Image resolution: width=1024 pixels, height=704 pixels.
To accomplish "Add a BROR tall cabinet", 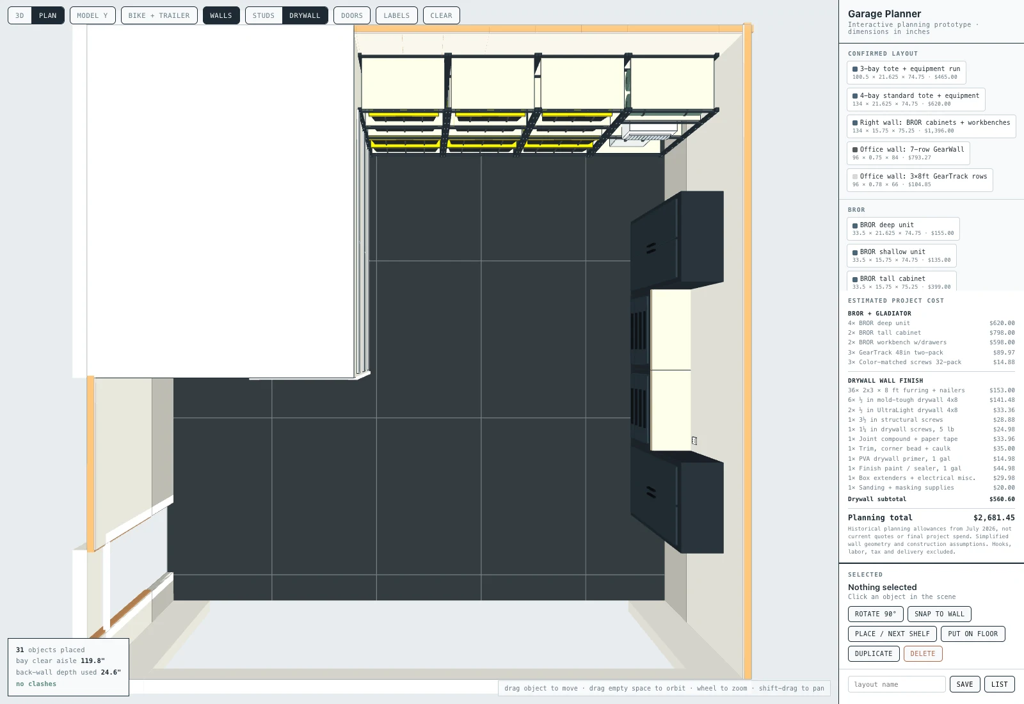I will [902, 281].
